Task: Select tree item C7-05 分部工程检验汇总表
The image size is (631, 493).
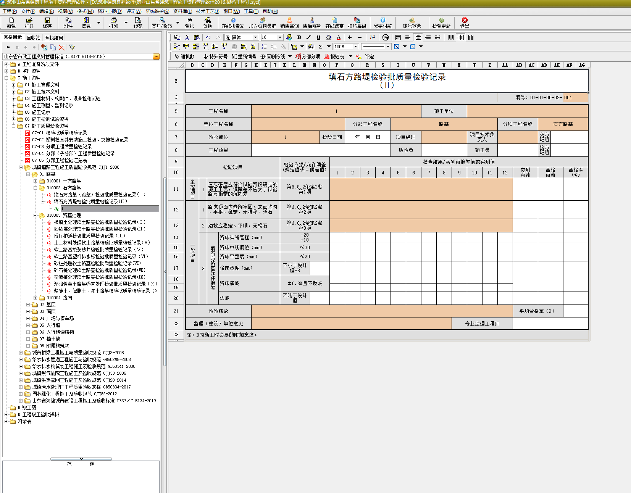Action: point(60,160)
